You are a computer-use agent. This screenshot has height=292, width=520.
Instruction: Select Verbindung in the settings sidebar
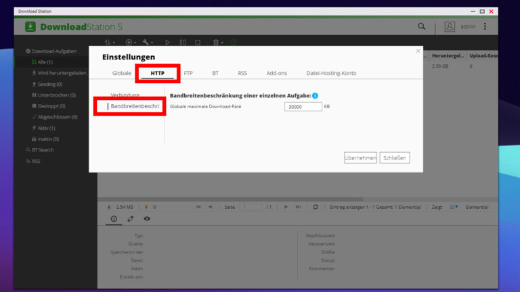click(x=125, y=95)
